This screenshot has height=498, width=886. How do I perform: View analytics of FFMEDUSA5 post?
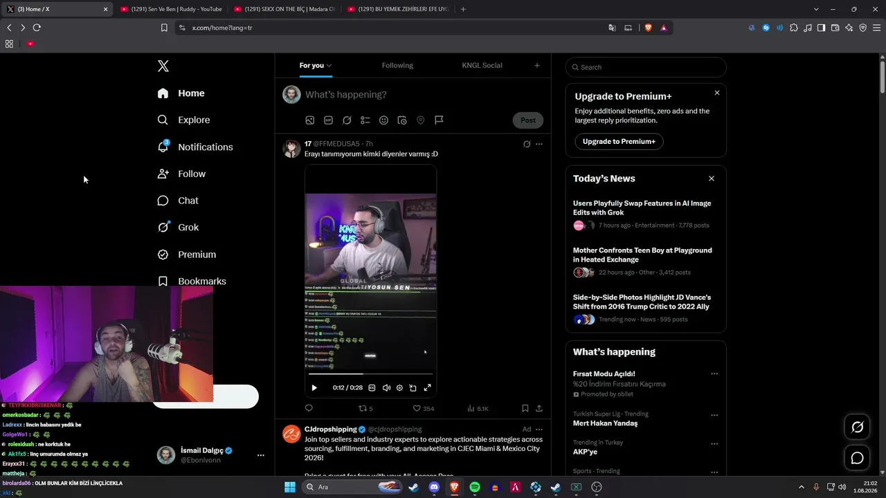pyautogui.click(x=478, y=409)
